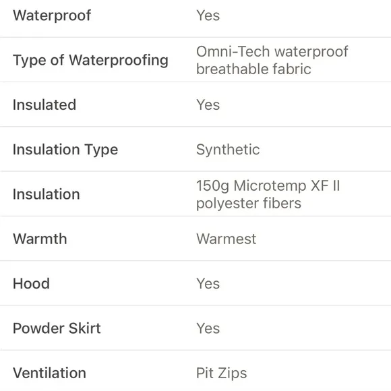Select the Powder Skirt label
Screen dimensions: 391x391
57,328
